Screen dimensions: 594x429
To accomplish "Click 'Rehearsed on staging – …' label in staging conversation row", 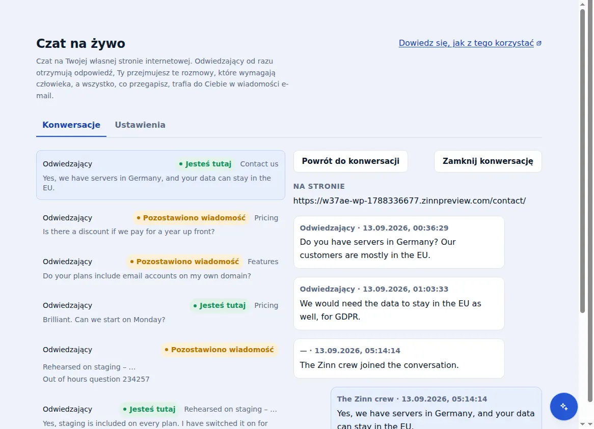I will [230, 409].
